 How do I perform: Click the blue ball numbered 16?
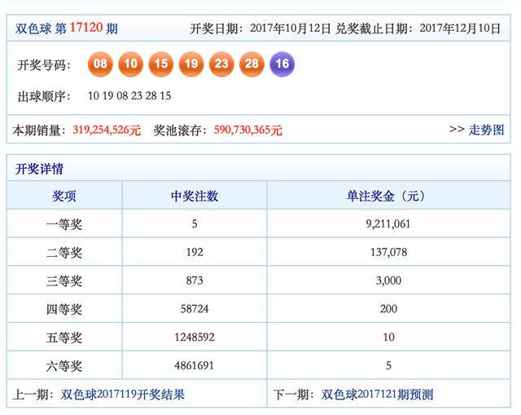coord(282,64)
